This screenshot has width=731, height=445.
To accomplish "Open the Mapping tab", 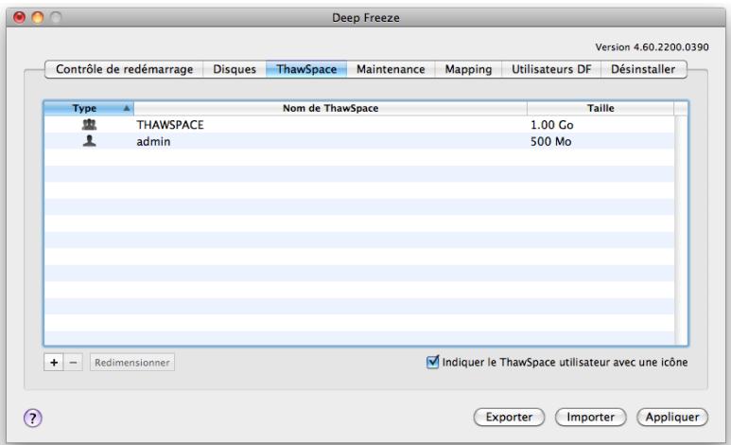I will [468, 69].
